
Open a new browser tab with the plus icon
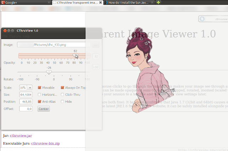point(158,2)
